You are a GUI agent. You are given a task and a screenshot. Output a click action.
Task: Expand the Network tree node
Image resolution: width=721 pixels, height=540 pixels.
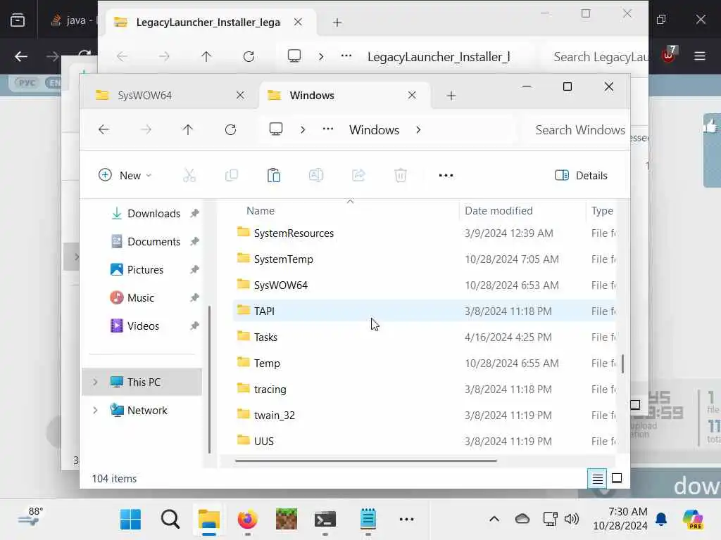point(95,410)
